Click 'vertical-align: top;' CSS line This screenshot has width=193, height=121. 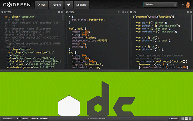point(86,67)
